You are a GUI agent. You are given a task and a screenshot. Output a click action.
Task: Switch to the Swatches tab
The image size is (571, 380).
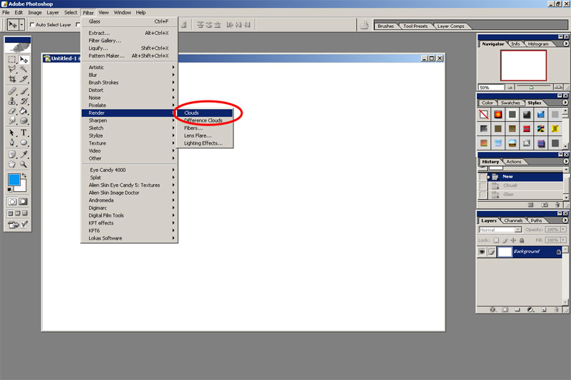[510, 103]
